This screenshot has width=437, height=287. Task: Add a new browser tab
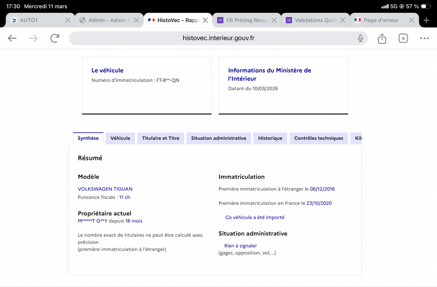(x=426, y=20)
